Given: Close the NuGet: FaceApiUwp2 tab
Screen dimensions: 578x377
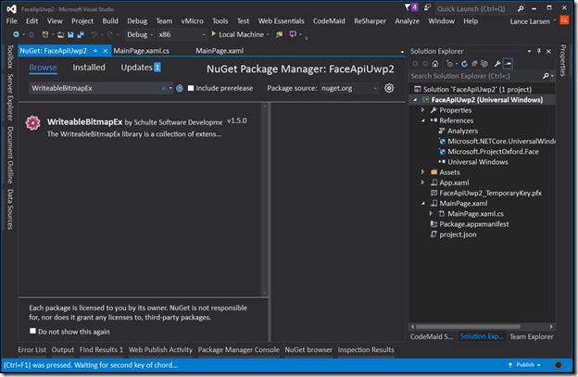Looking at the screenshot, I should click(x=105, y=51).
